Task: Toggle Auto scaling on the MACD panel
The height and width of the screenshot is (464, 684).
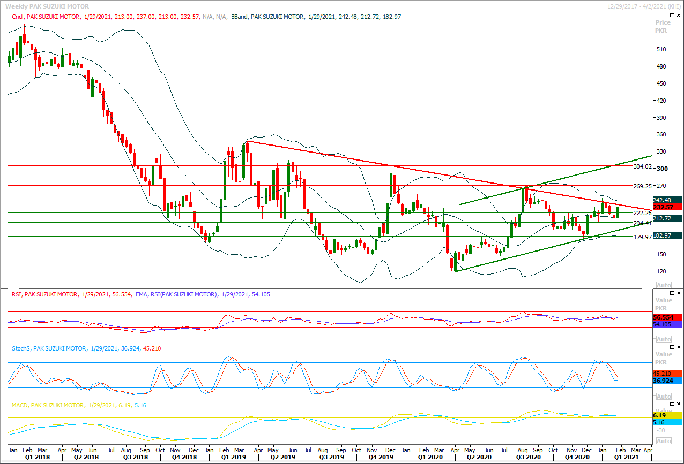Action: point(664,441)
